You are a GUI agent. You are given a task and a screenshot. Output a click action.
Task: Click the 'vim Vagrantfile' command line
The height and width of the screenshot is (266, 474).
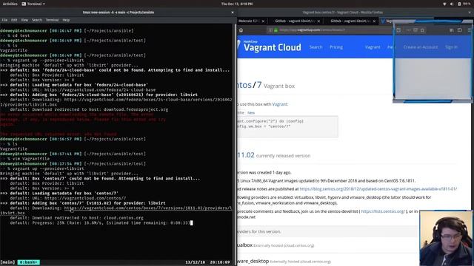pos(28,159)
